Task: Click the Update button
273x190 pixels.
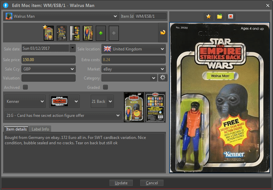Action: tap(121, 183)
